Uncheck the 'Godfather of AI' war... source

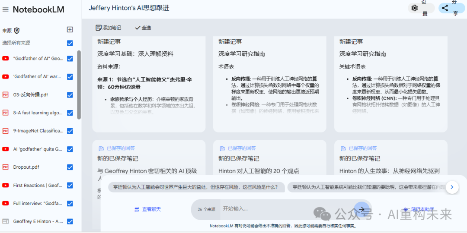coord(70,77)
